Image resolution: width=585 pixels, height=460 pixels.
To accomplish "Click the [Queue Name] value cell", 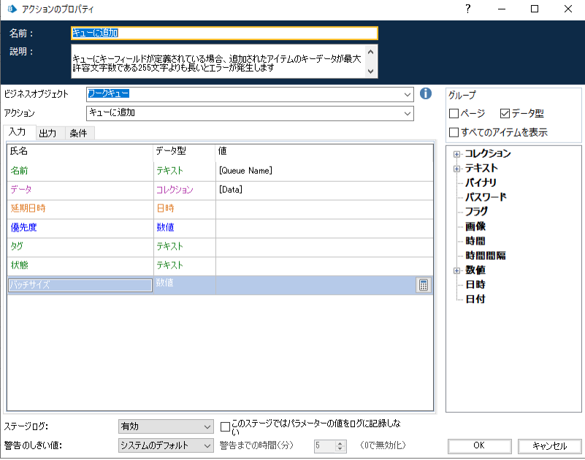I will (x=324, y=172).
